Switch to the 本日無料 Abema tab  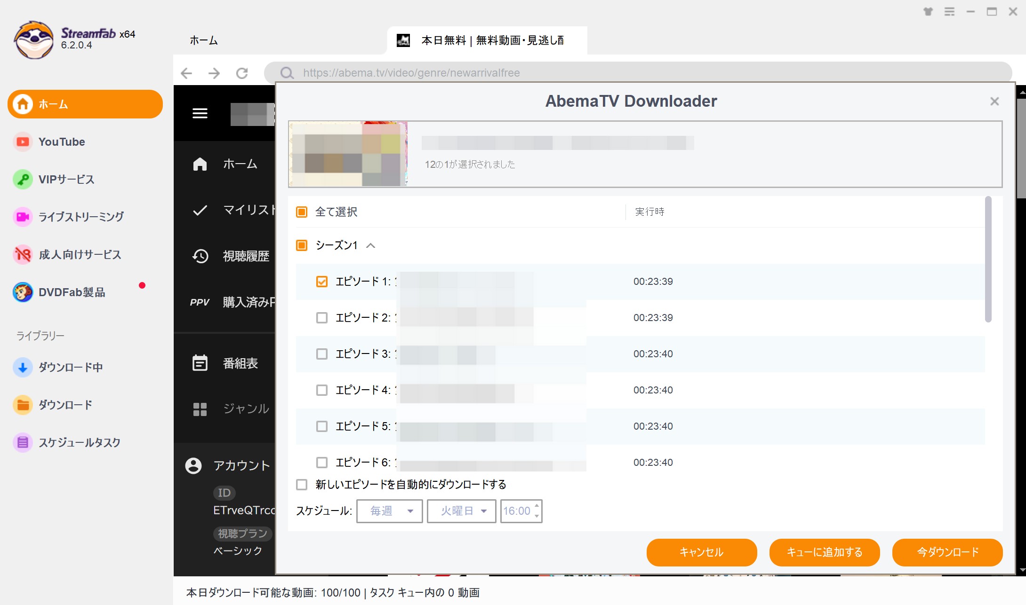pyautogui.click(x=487, y=40)
